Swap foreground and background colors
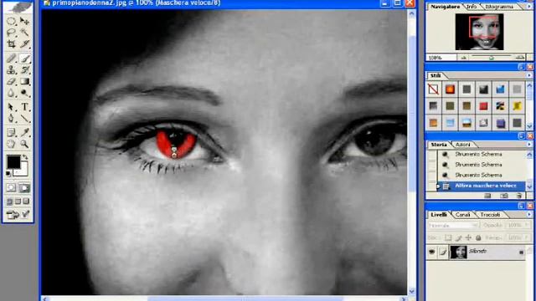 (x=25, y=157)
